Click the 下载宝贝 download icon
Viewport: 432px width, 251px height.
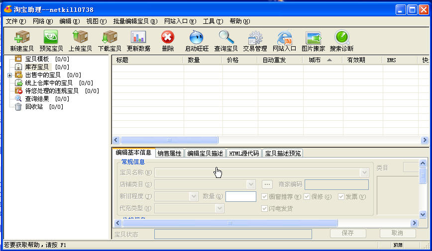click(109, 37)
